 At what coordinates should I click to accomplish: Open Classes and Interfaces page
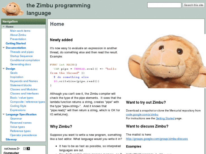(24, 94)
